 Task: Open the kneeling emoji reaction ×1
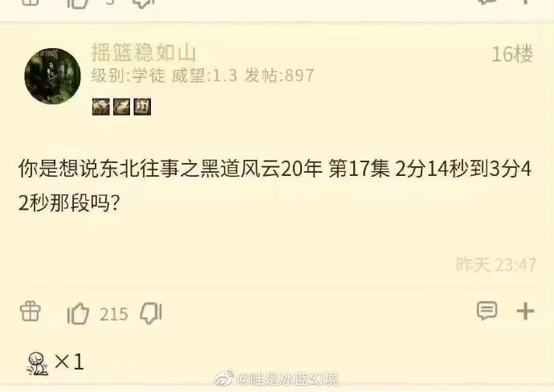coord(55,362)
